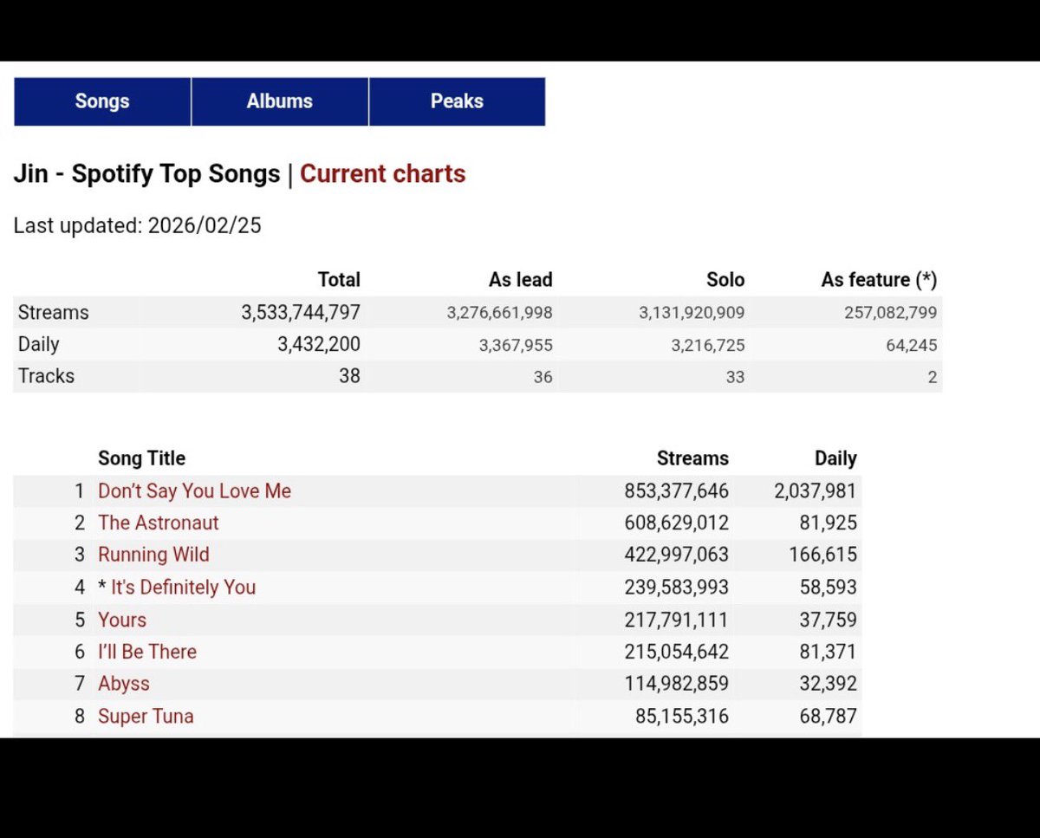
Task: Select streams count 853,377,646
Action: click(x=676, y=490)
